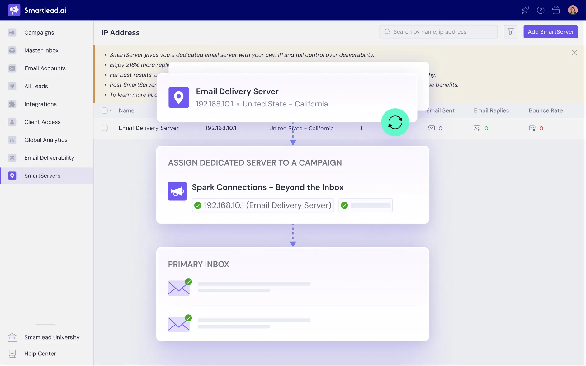
Task: Click the Help Center document icon
Action: 12,354
